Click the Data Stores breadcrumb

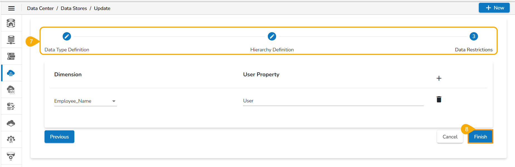click(74, 8)
